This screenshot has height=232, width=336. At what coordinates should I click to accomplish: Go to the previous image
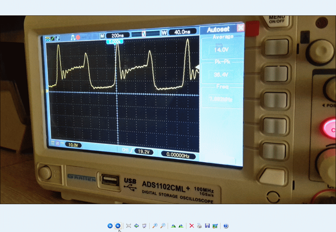click(x=110, y=226)
